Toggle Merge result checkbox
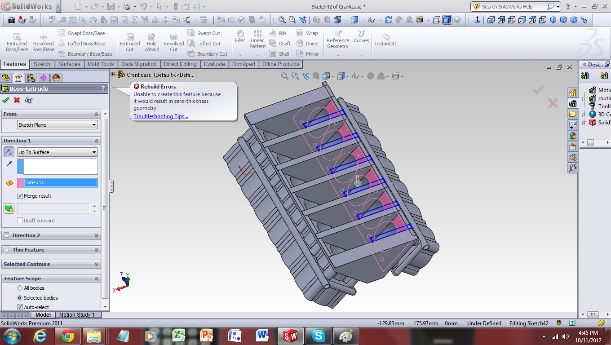611x345 pixels. click(x=20, y=196)
